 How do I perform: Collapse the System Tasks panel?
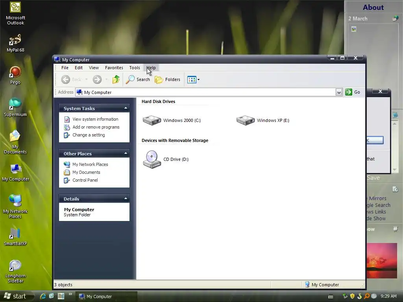click(126, 108)
